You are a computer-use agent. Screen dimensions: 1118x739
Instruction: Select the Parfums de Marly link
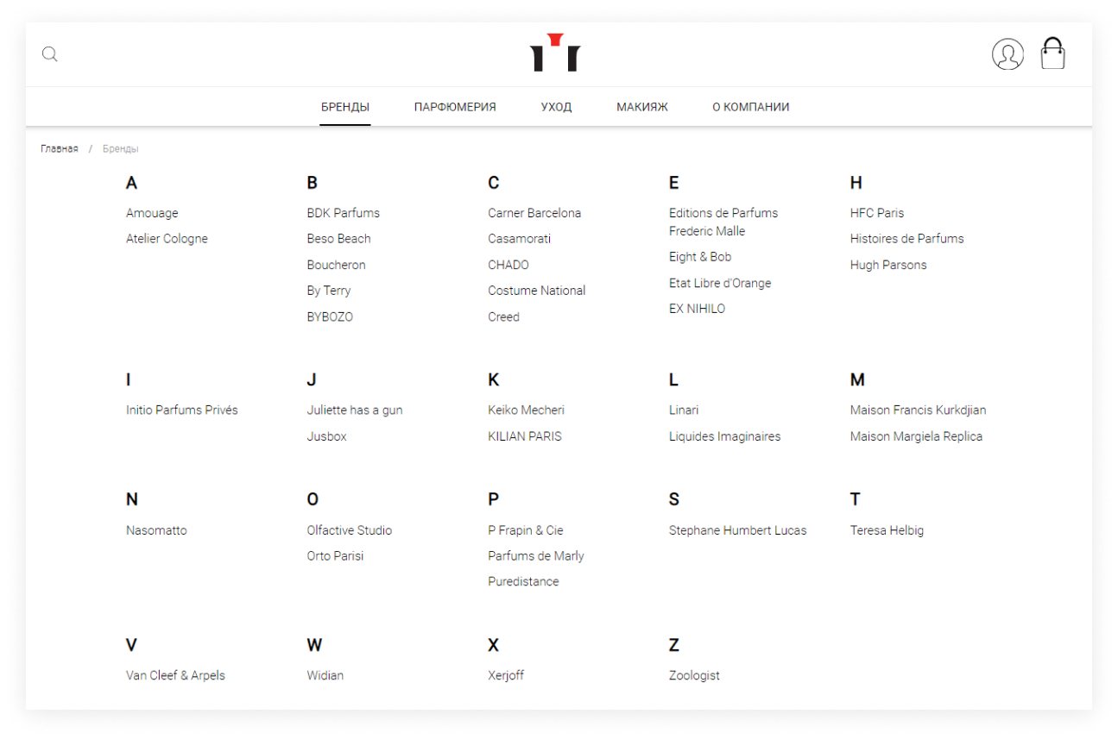click(536, 556)
